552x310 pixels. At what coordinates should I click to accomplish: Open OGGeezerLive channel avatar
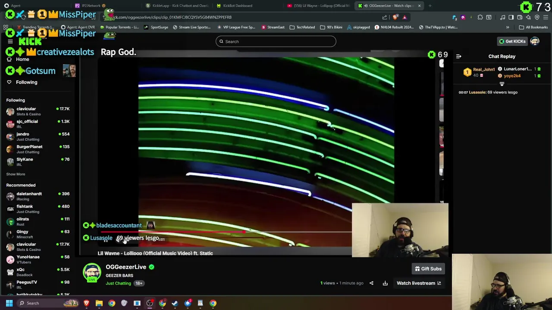point(92,272)
